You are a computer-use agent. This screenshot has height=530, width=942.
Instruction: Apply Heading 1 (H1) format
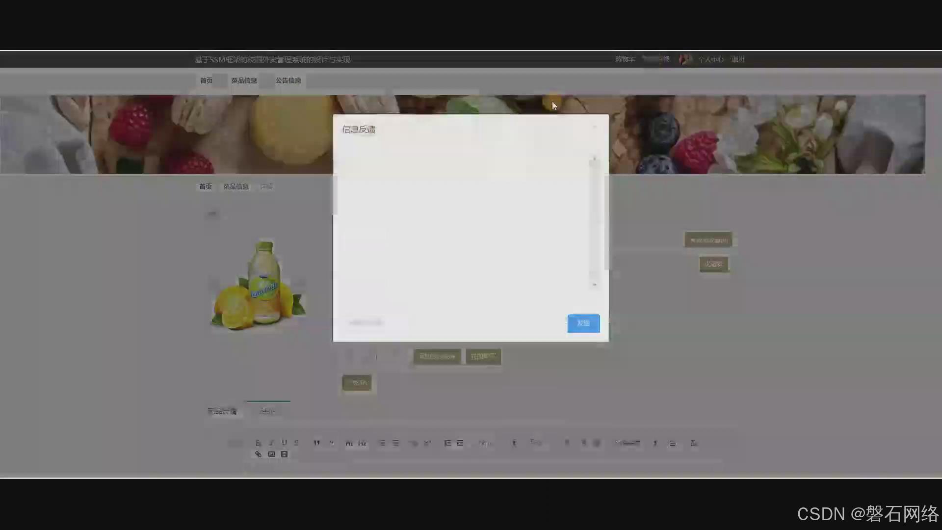[x=349, y=443]
